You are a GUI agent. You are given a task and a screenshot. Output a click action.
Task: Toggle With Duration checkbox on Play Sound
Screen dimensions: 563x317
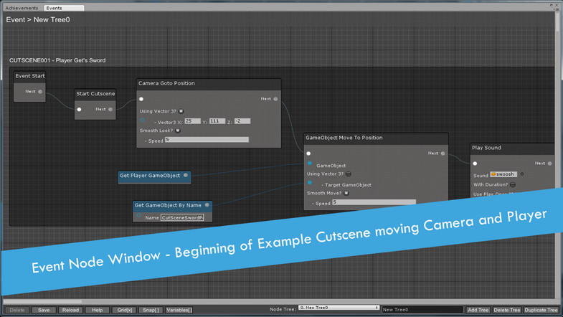[513, 185]
